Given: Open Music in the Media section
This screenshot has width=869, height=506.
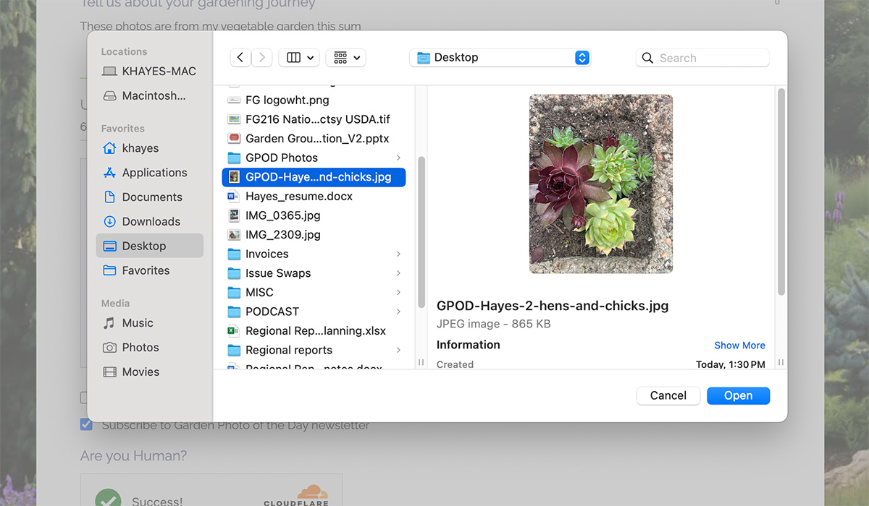Looking at the screenshot, I should click(137, 323).
